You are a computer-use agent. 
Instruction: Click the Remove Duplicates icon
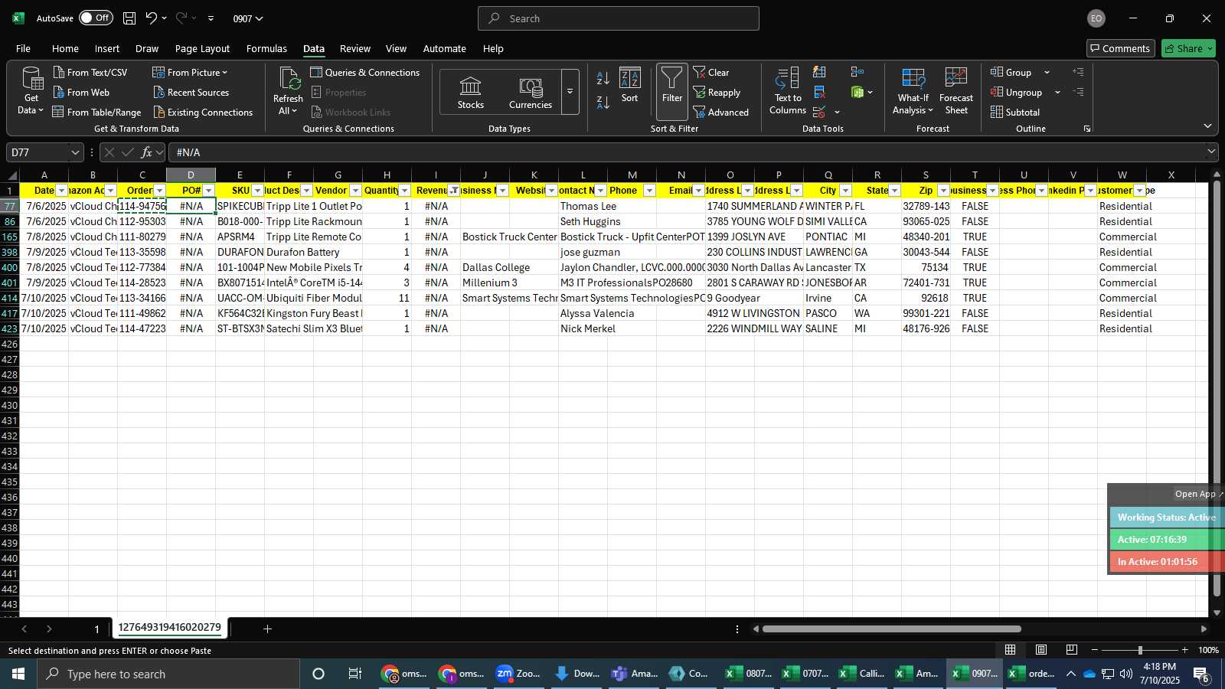(x=819, y=92)
